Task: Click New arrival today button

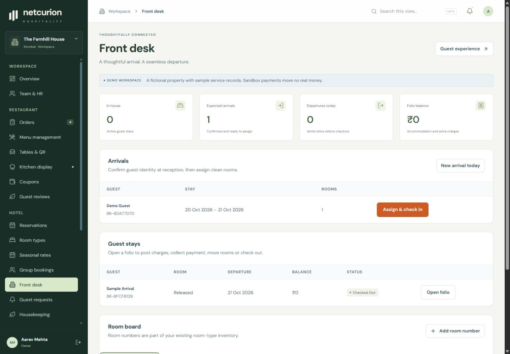Action: (460, 166)
